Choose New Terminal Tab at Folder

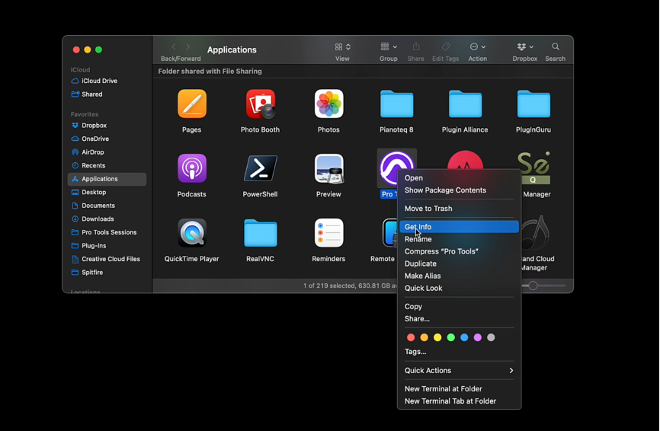point(460,401)
